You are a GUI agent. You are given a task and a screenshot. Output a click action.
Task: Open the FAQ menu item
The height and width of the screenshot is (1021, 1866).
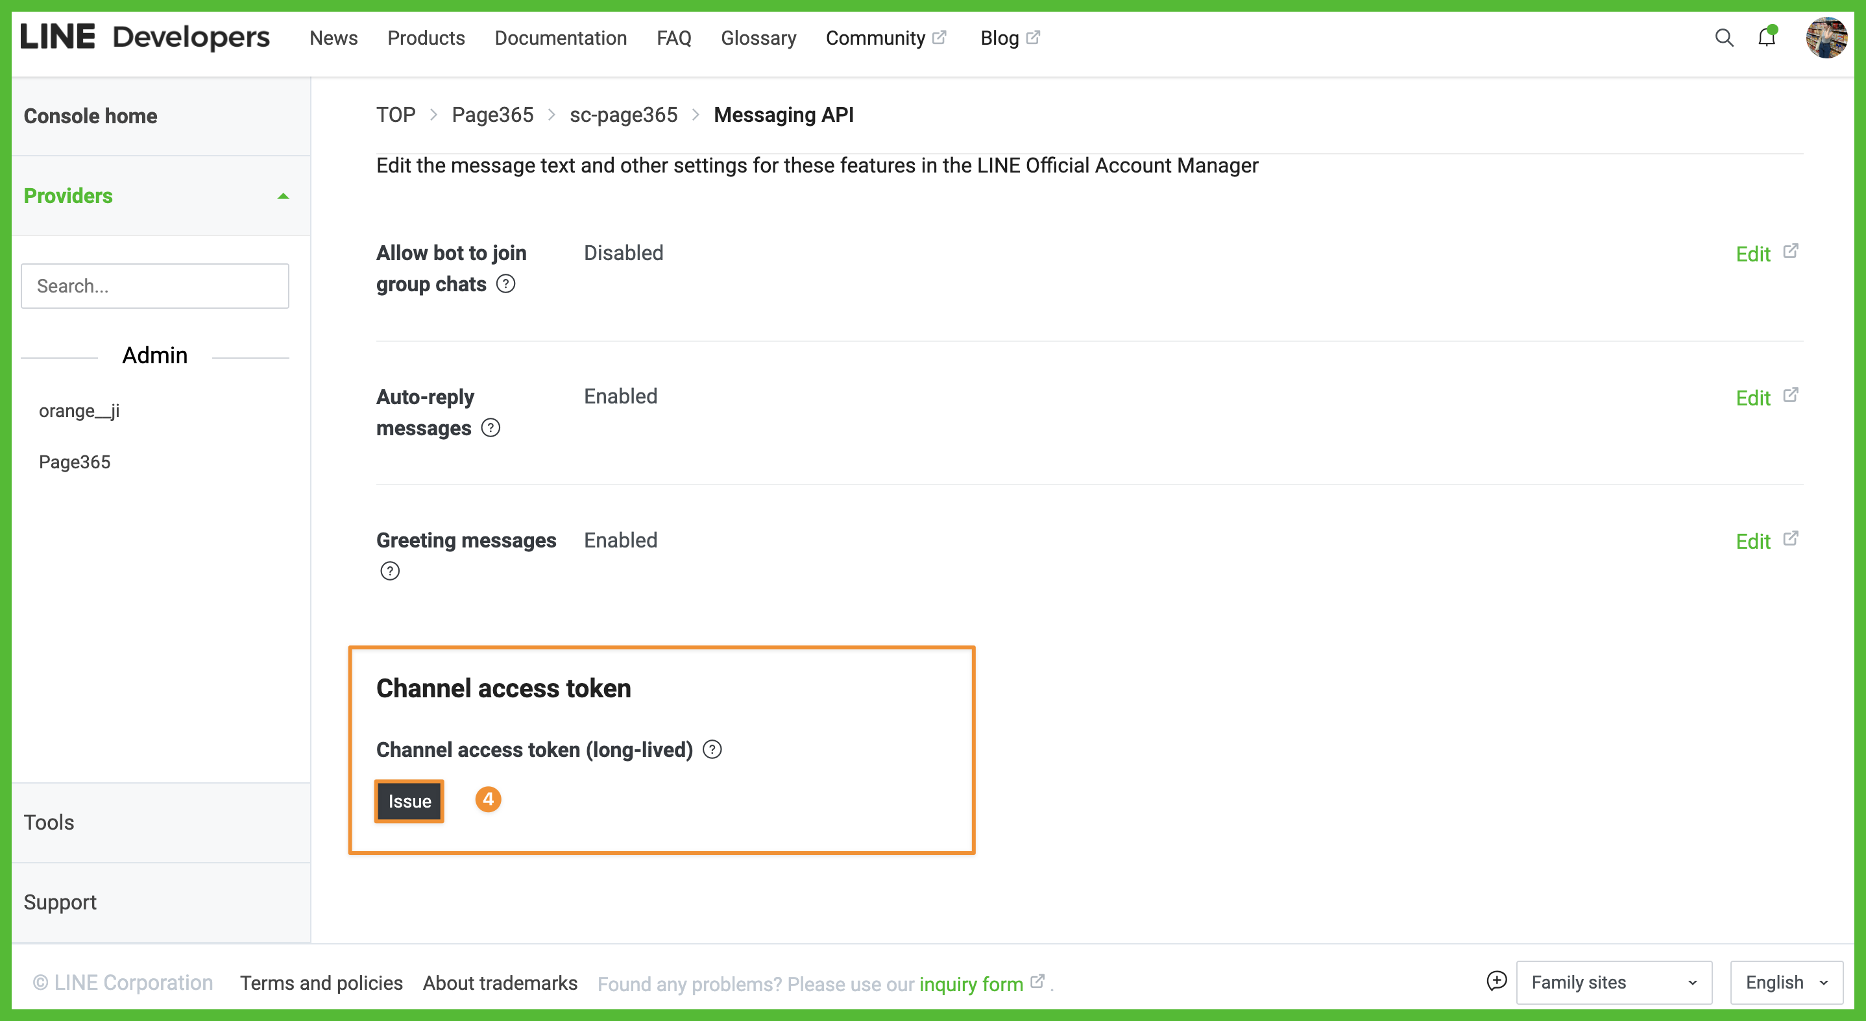[673, 38]
